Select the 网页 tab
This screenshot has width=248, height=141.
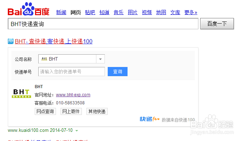75,12
